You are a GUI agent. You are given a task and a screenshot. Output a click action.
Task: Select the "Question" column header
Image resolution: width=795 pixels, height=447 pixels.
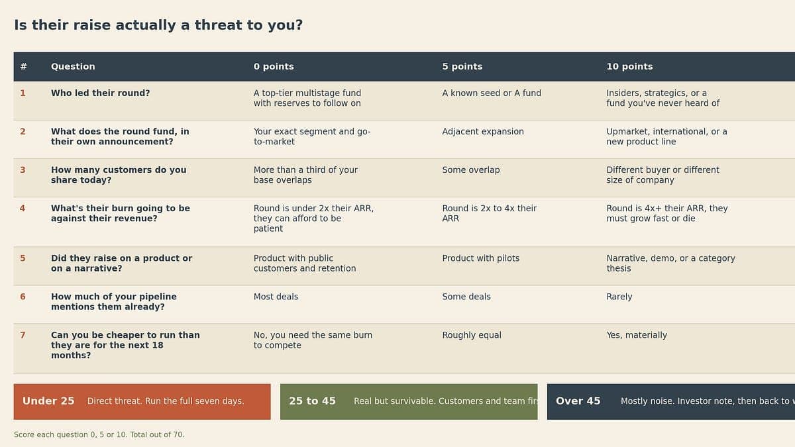(x=73, y=67)
